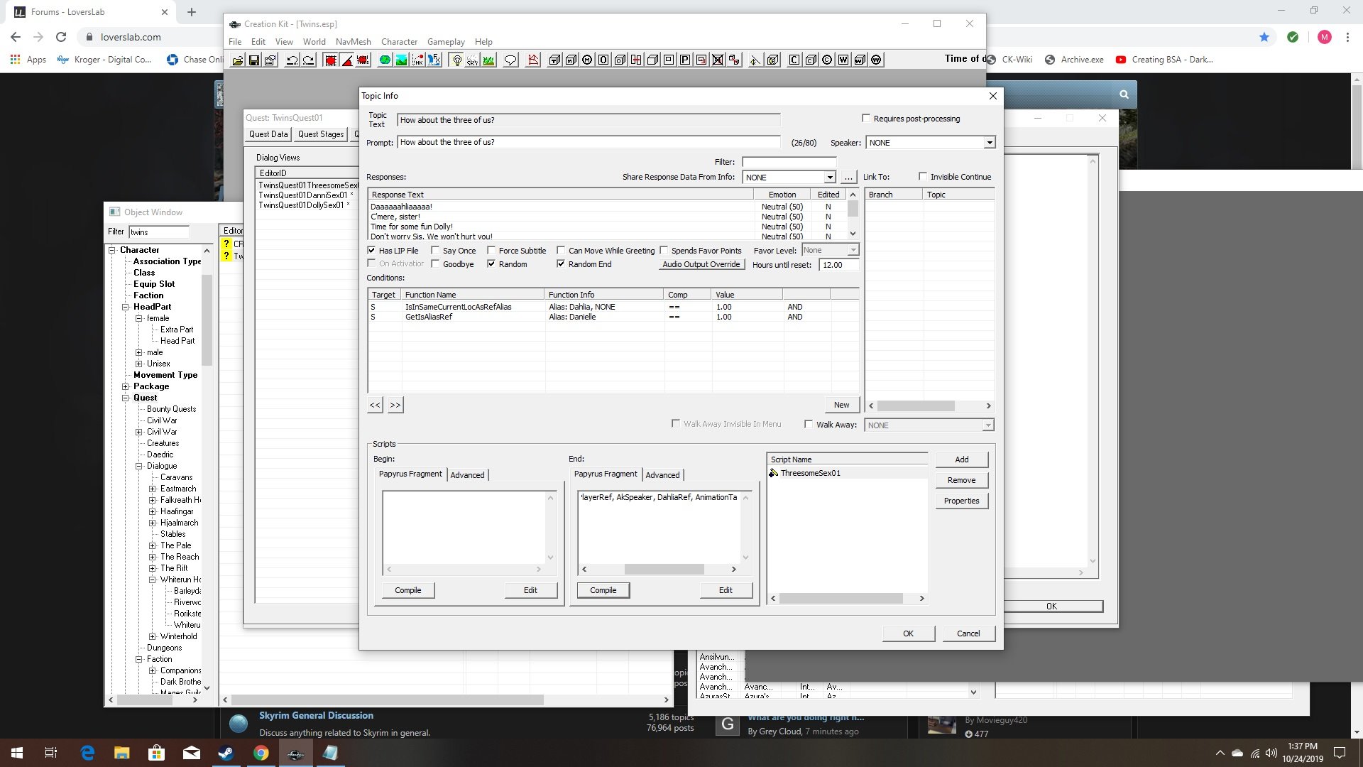Screen dimensions: 1363x767
Task: Click the End fragment Compile button
Action: tap(603, 590)
